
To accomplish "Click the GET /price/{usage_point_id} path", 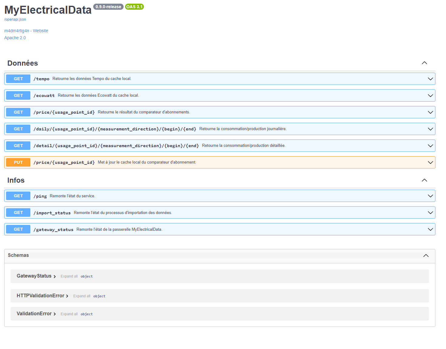I will click(x=64, y=112).
